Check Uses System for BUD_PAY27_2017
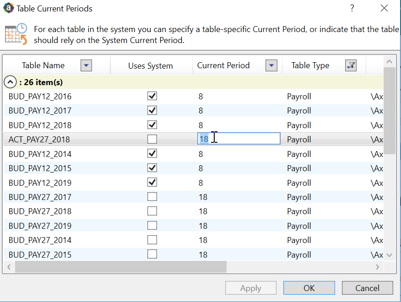401x302 pixels. click(x=152, y=197)
